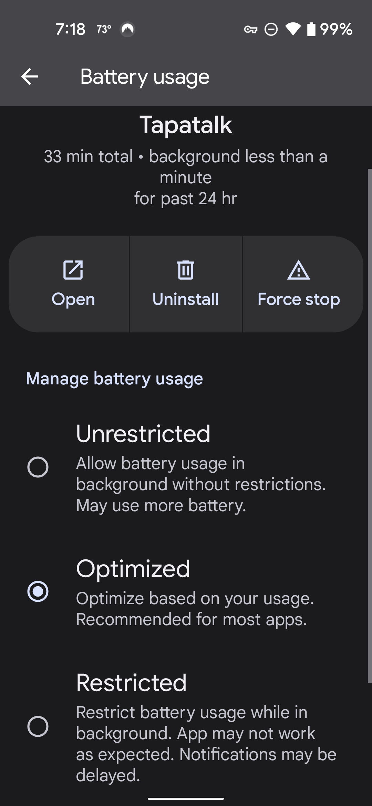Tap the VPN key status icon
This screenshot has width=372, height=806.
click(251, 30)
